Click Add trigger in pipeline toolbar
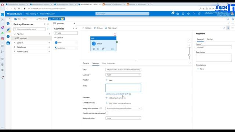The height and width of the screenshot is (132, 235). 111,28
